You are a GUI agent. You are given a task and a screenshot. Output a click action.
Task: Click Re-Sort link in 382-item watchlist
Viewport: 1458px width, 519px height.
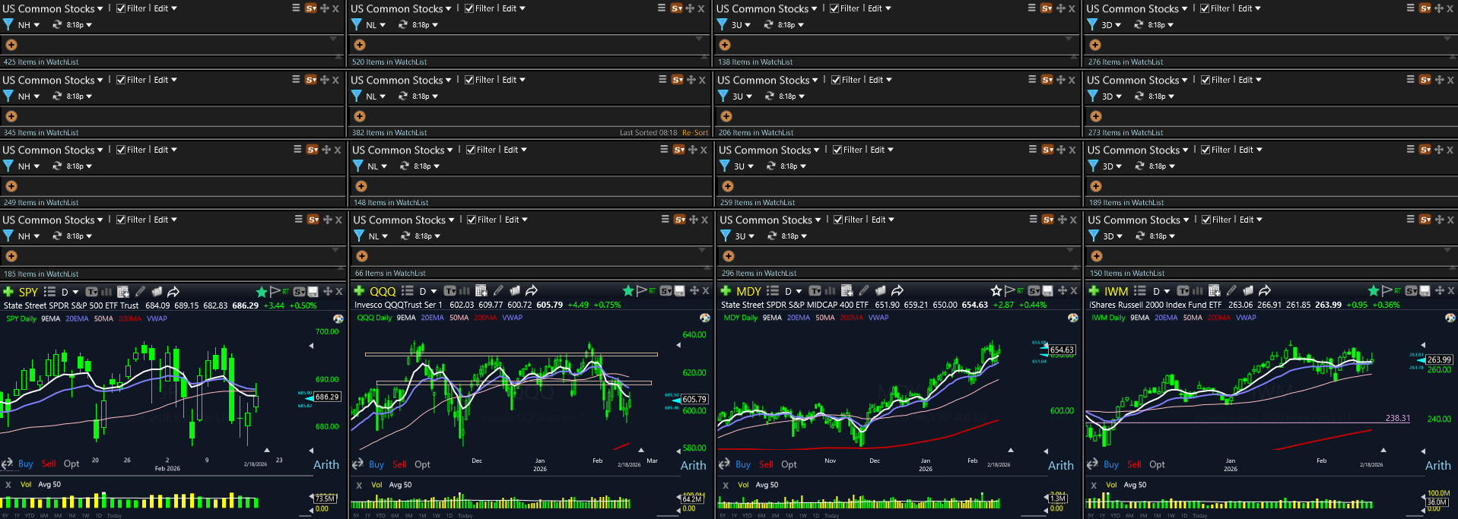tap(694, 132)
